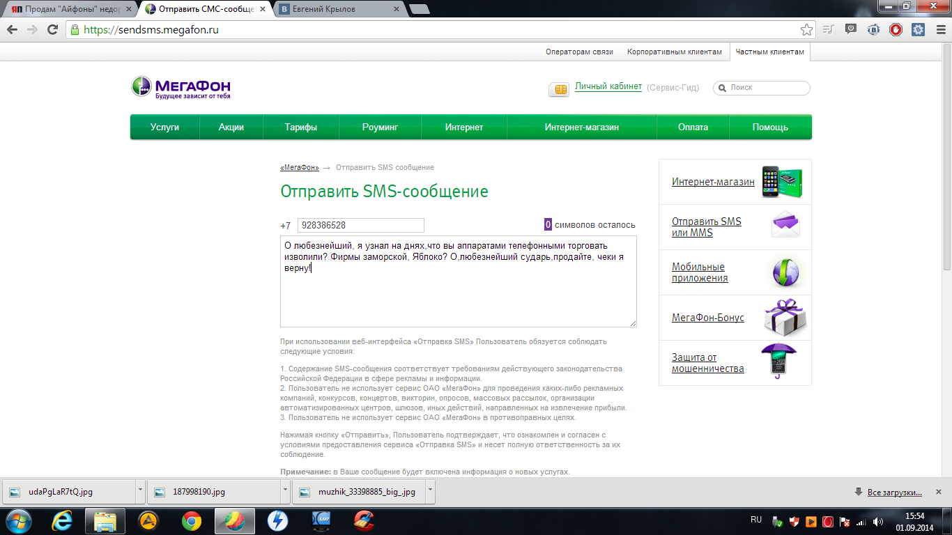Open the green-bar Интернет-магазин menu item

[582, 127]
